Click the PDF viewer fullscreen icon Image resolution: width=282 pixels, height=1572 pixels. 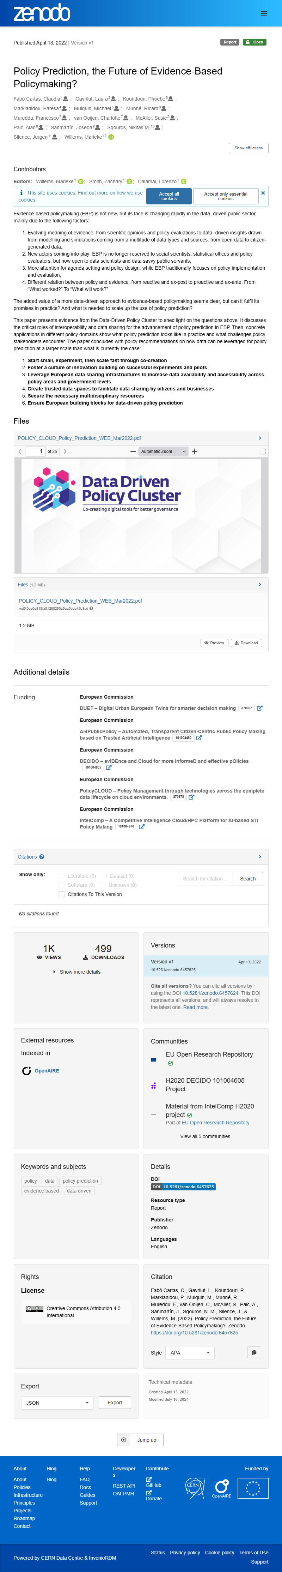coord(263,452)
